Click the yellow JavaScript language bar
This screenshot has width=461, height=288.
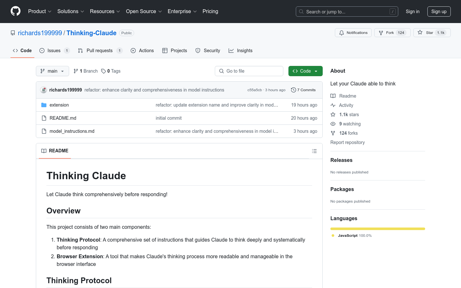(377, 229)
